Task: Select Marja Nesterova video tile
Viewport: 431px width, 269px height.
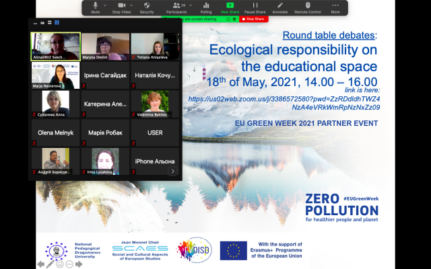Action: click(55, 75)
